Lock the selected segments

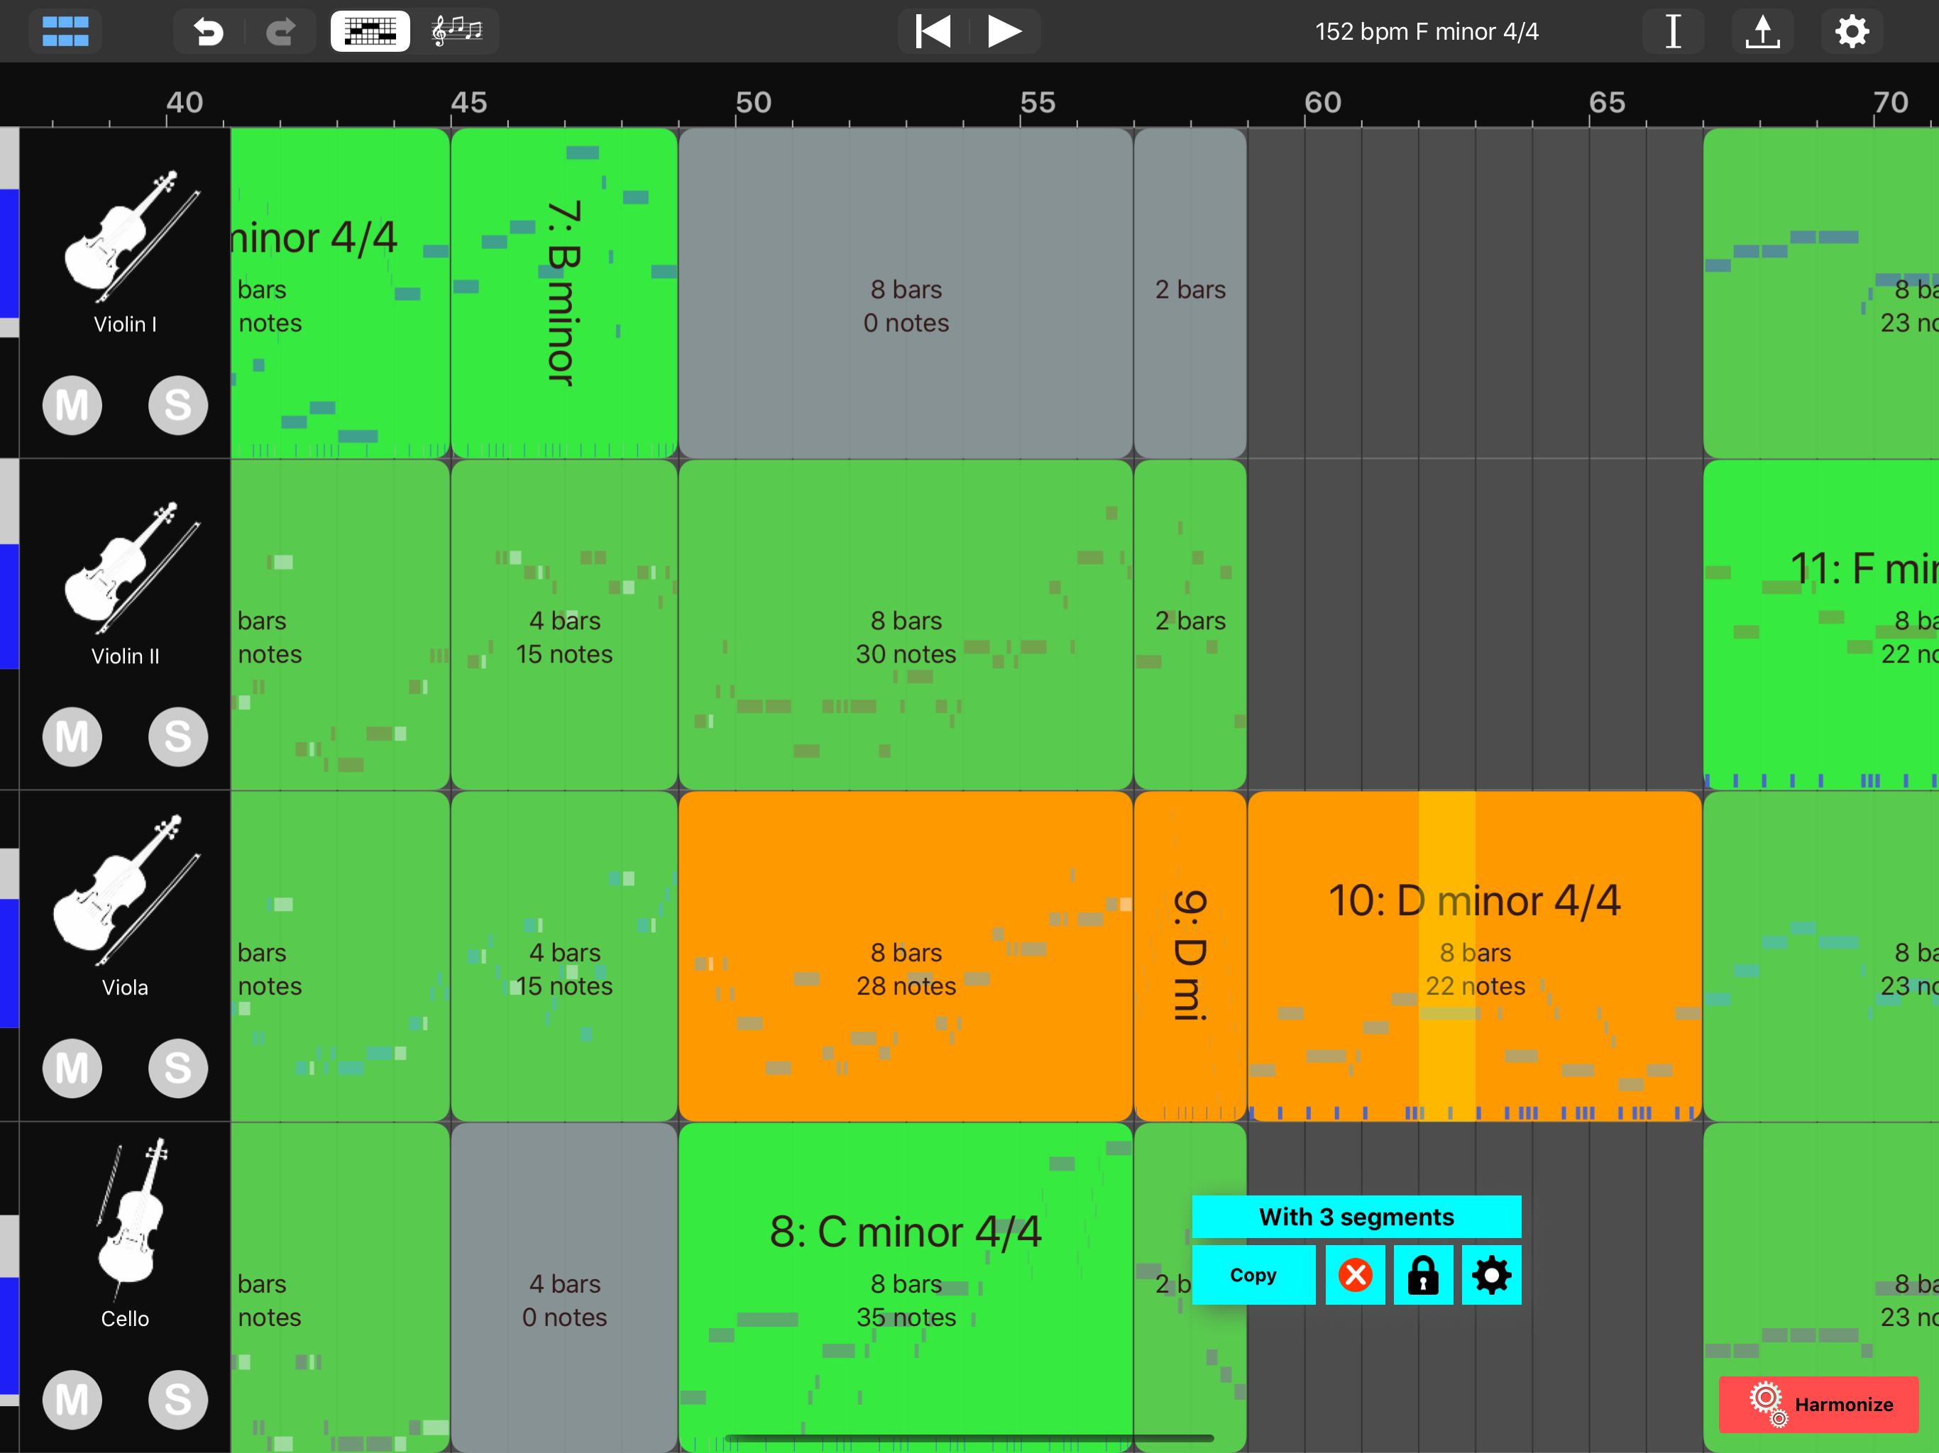point(1423,1275)
